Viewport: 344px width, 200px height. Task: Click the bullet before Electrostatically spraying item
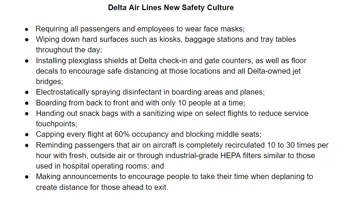point(27,92)
